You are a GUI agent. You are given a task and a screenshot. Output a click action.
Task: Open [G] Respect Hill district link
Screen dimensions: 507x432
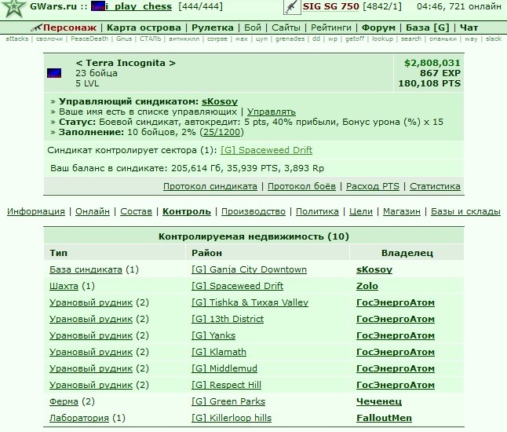click(x=226, y=385)
